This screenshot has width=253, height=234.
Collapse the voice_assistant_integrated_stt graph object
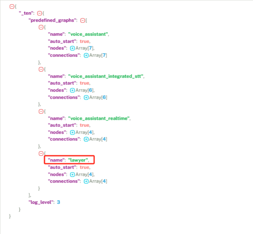click(41, 69)
